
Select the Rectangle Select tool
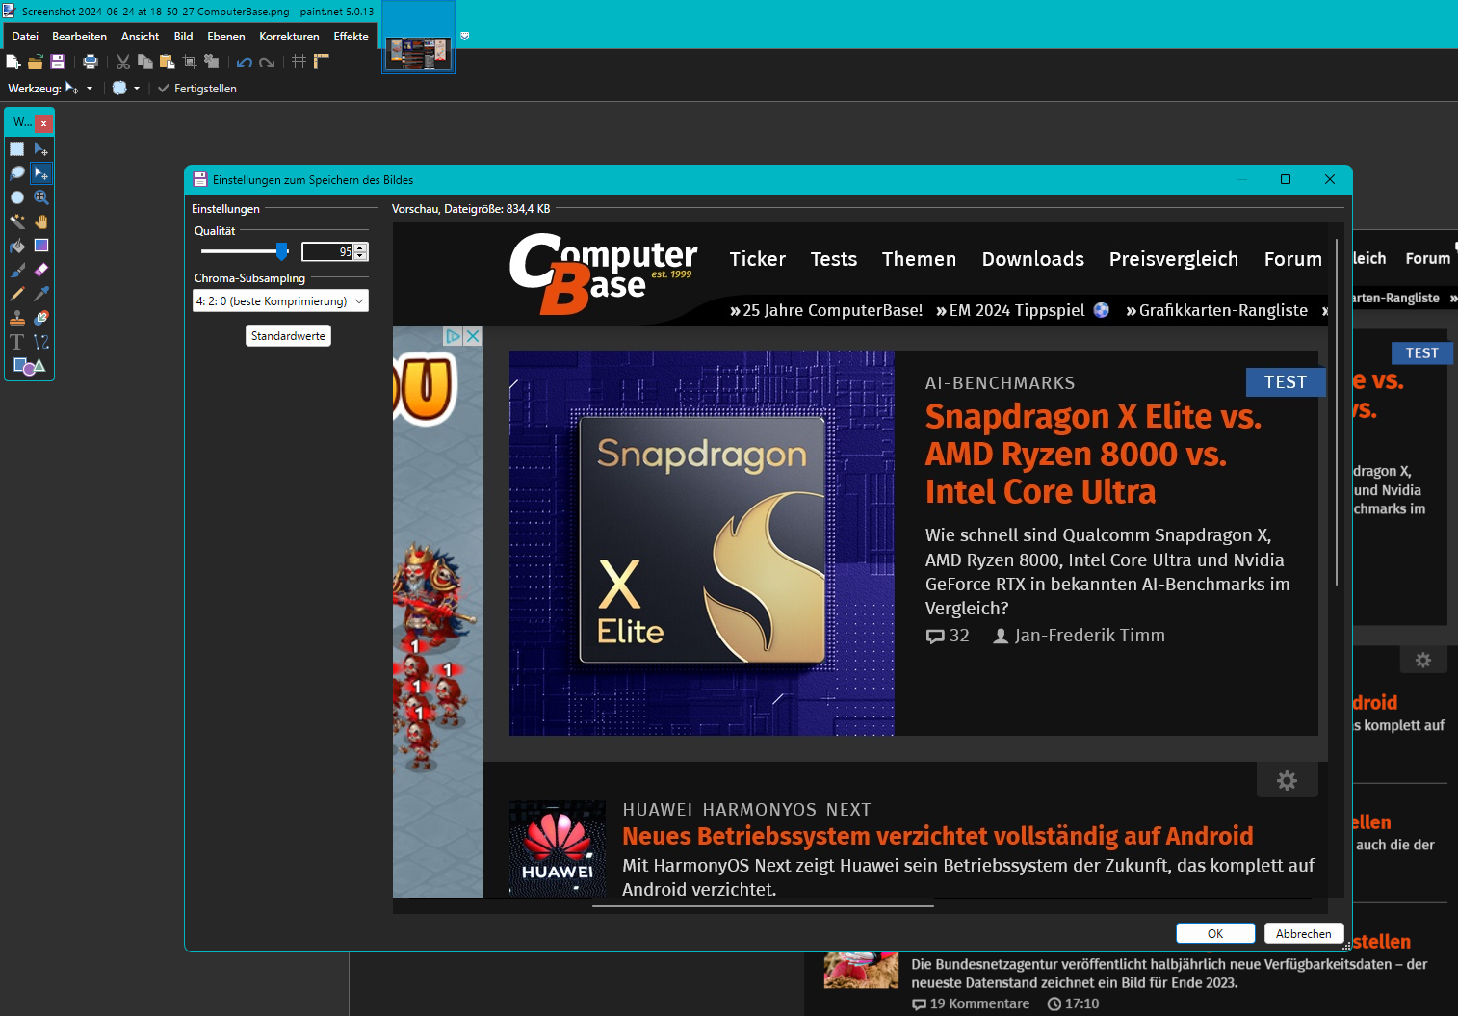coord(17,148)
